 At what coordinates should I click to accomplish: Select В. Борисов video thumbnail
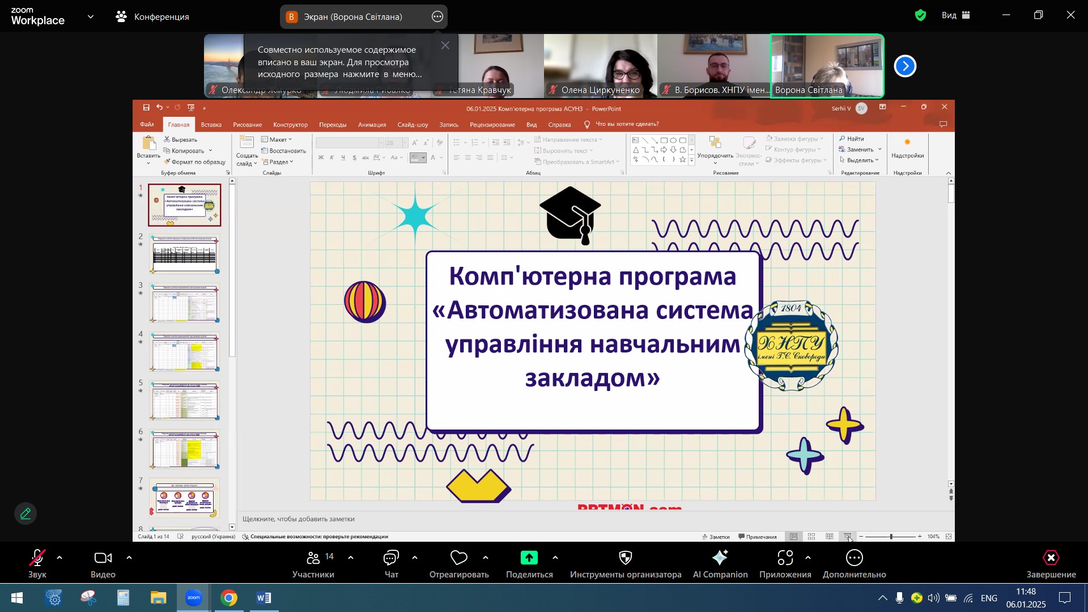click(714, 66)
